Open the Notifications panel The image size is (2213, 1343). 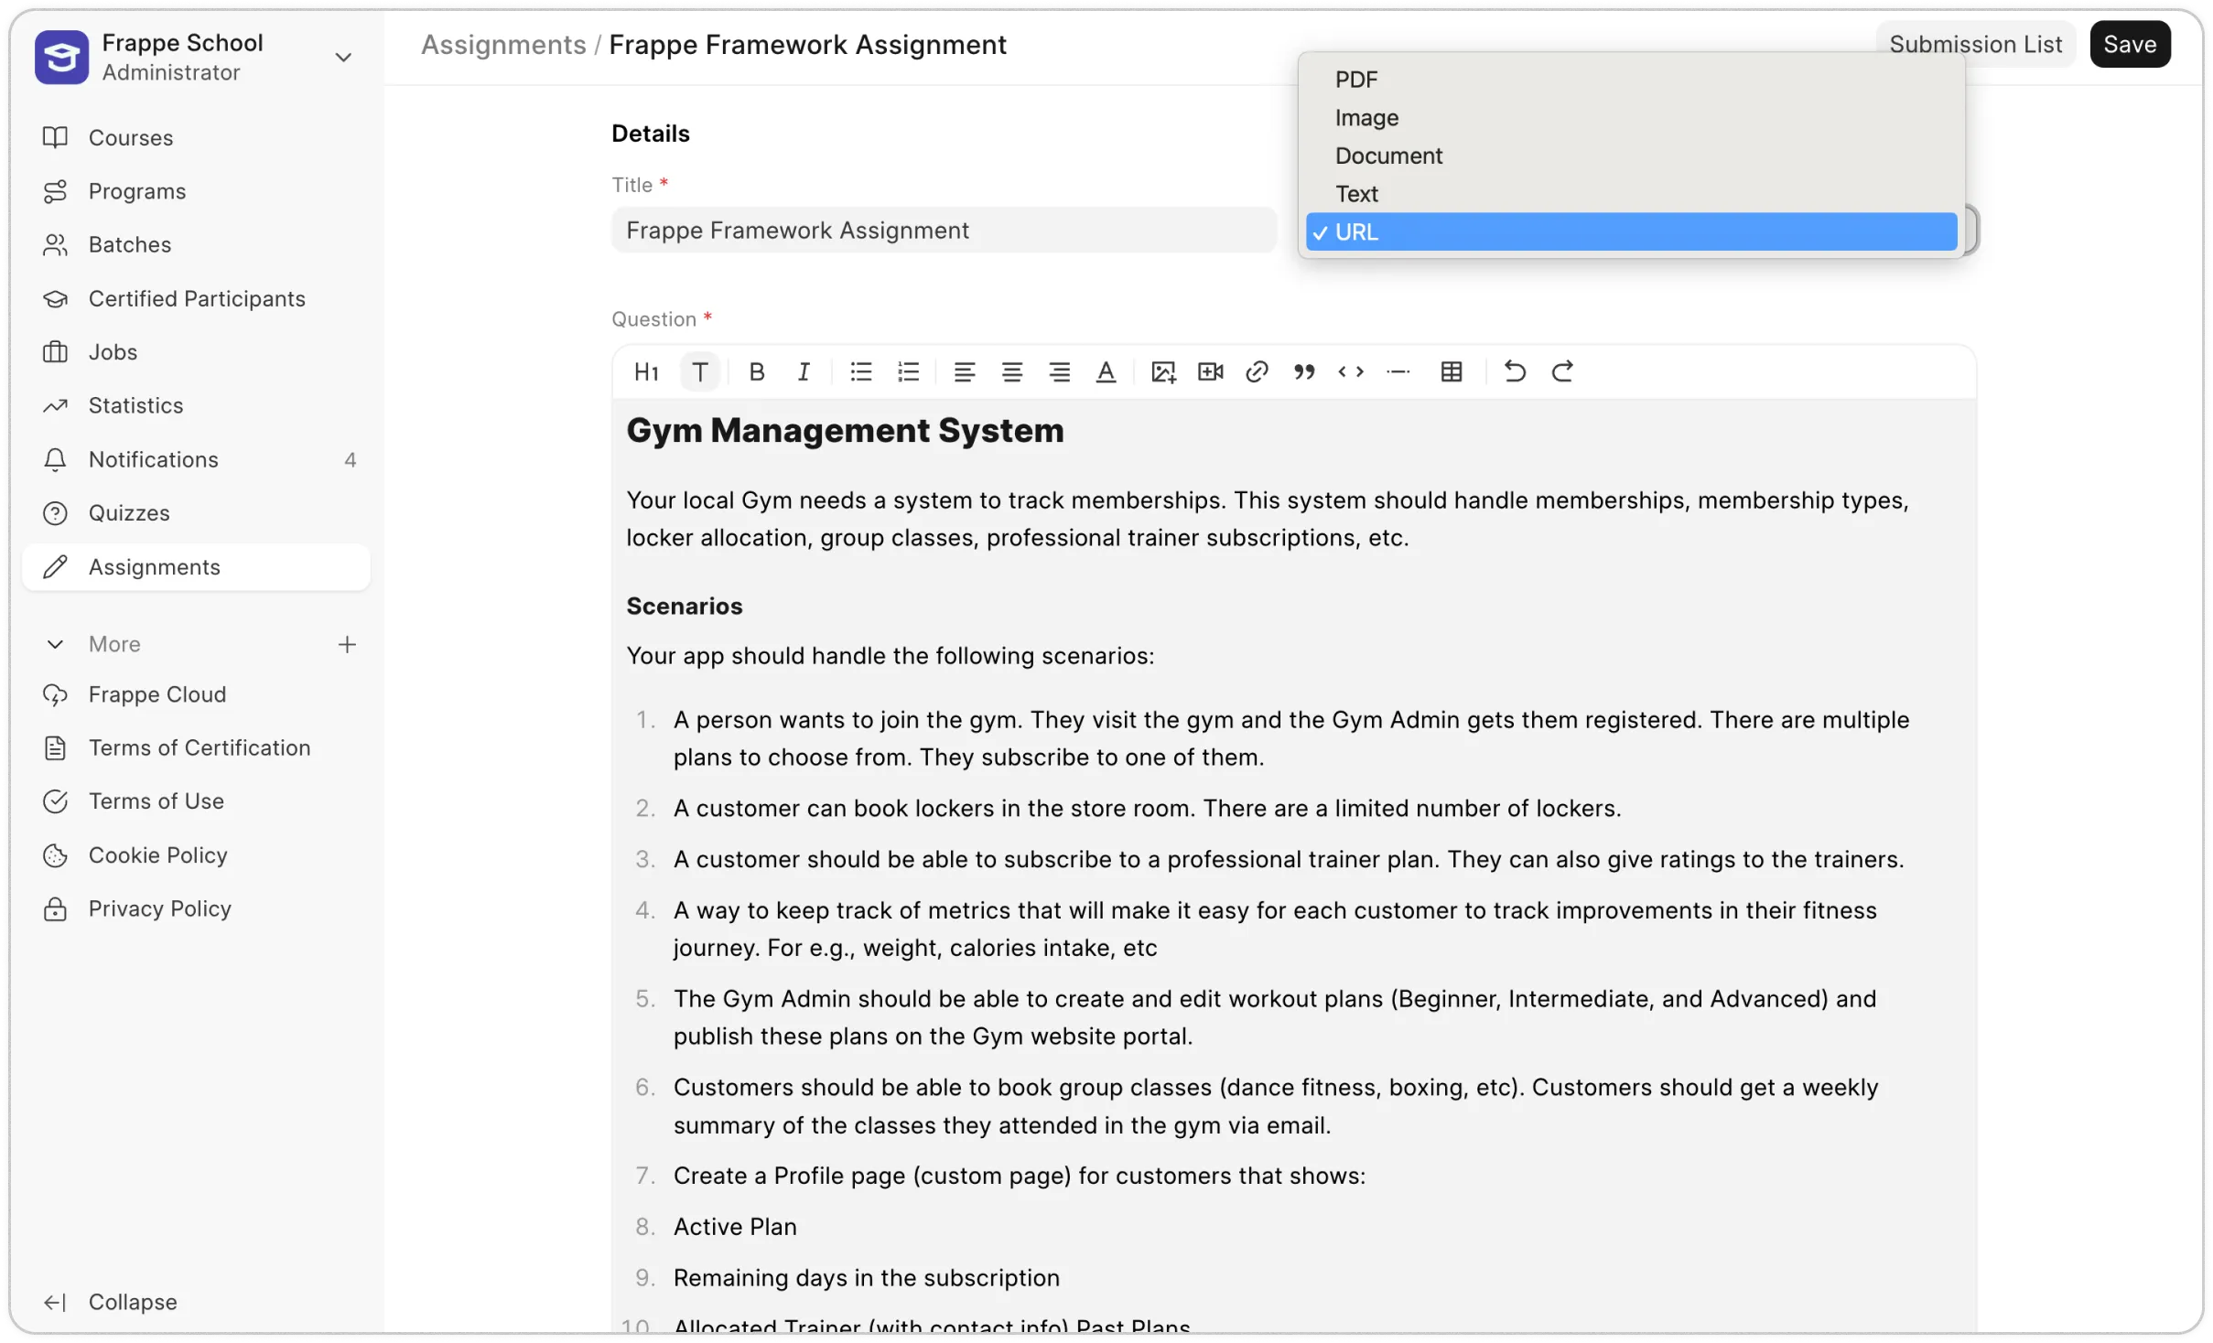[x=152, y=459]
